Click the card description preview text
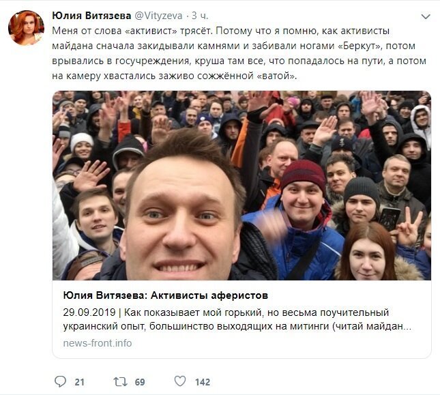The width and height of the screenshot is (440, 395). pyautogui.click(x=237, y=319)
